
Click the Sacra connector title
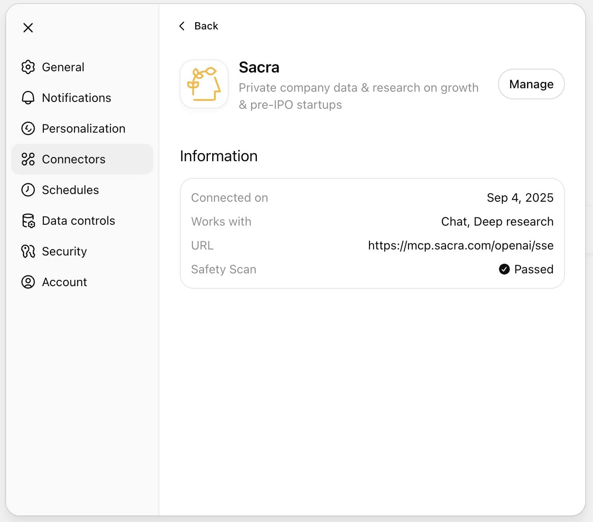(x=259, y=67)
